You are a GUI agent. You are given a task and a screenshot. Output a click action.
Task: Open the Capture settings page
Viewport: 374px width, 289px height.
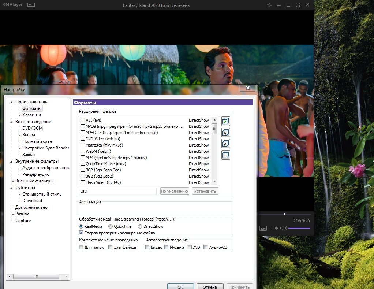23,221
